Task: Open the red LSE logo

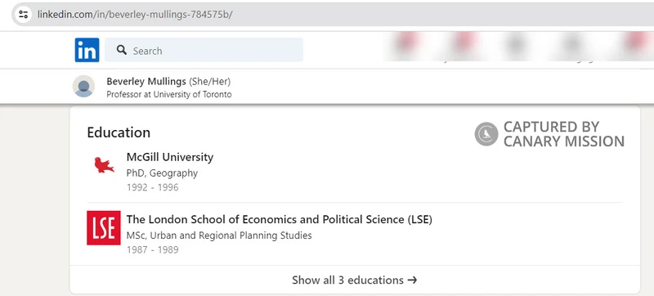Action: pyautogui.click(x=104, y=227)
